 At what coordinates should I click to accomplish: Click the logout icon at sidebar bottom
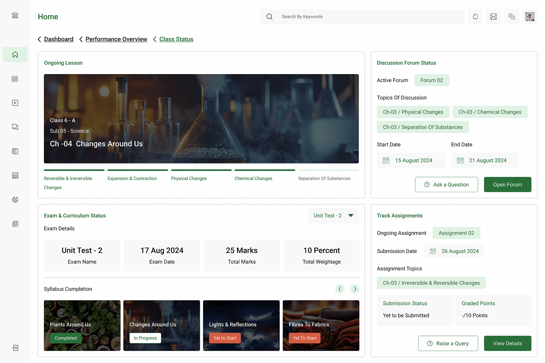click(x=15, y=348)
